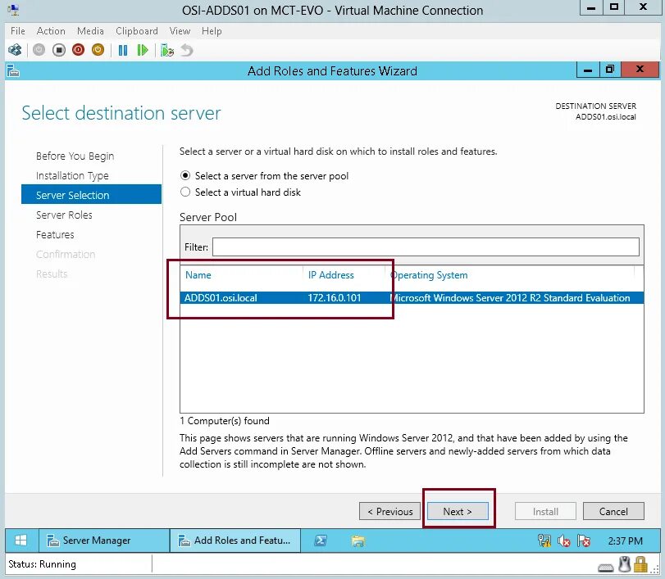The width and height of the screenshot is (665, 579).
Task: Minimize the Add Roles wizard window
Action: 588,70
